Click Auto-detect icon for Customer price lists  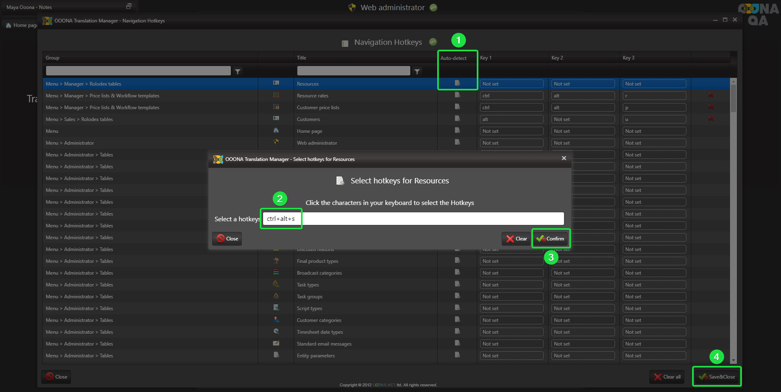pyautogui.click(x=457, y=107)
